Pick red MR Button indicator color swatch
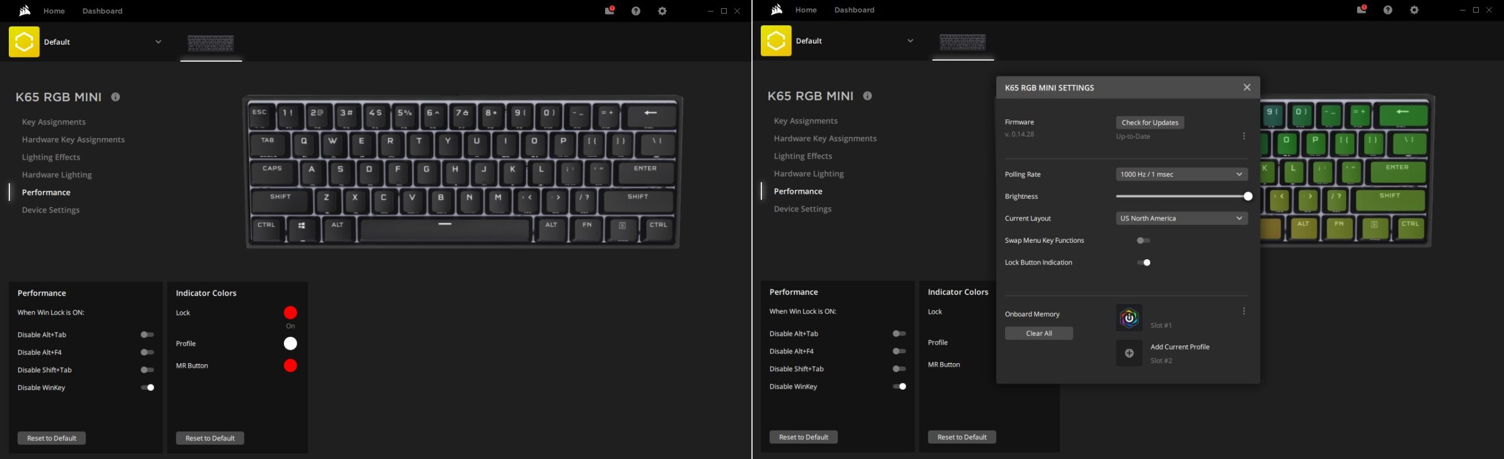Image resolution: width=1504 pixels, height=459 pixels. point(290,366)
